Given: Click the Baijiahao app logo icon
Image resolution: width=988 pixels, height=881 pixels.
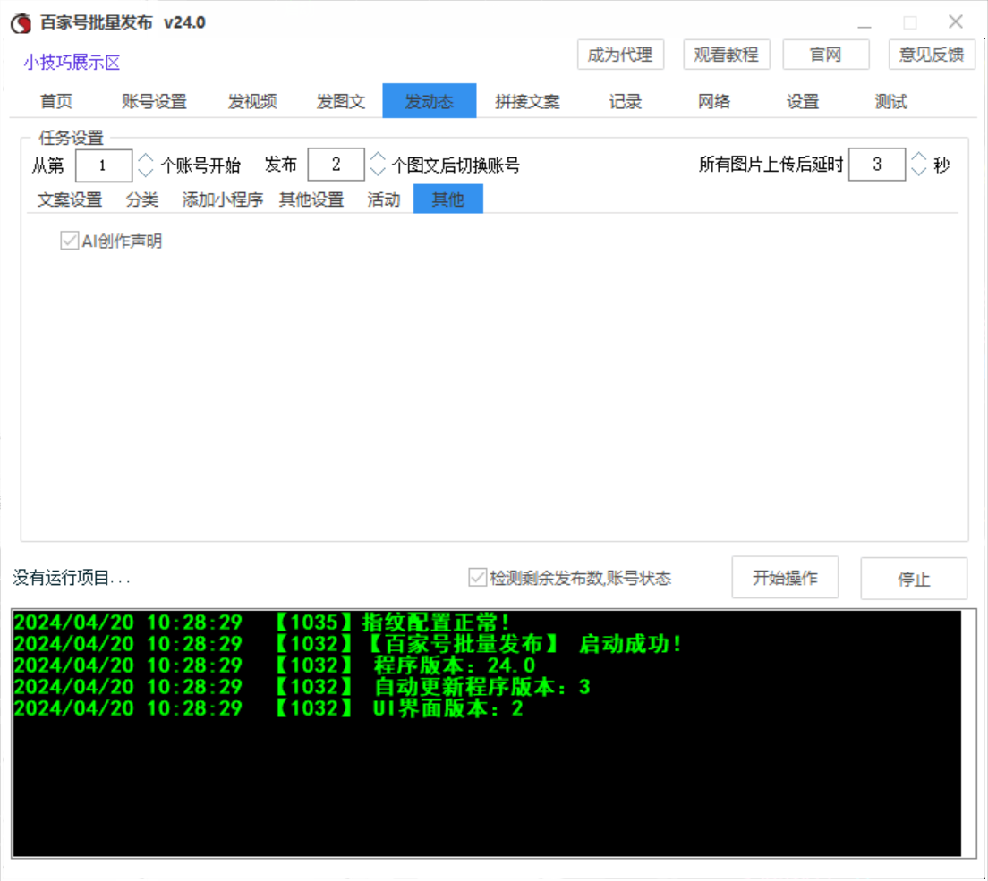Looking at the screenshot, I should click(21, 24).
